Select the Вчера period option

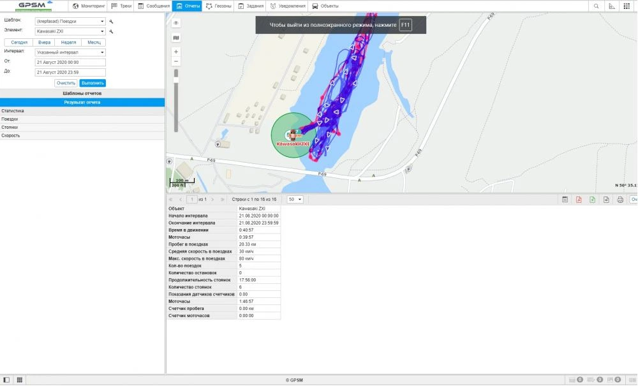[44, 41]
